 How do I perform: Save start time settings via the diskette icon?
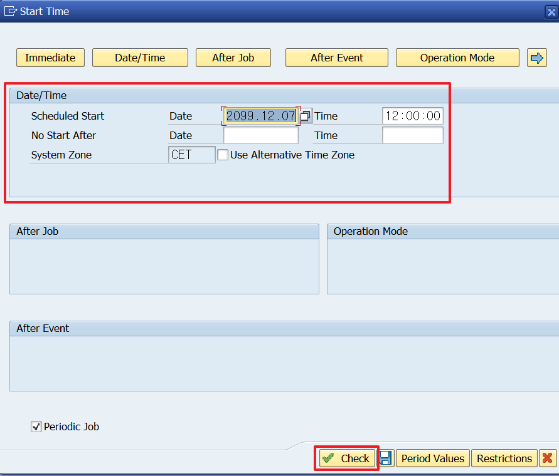(x=385, y=458)
